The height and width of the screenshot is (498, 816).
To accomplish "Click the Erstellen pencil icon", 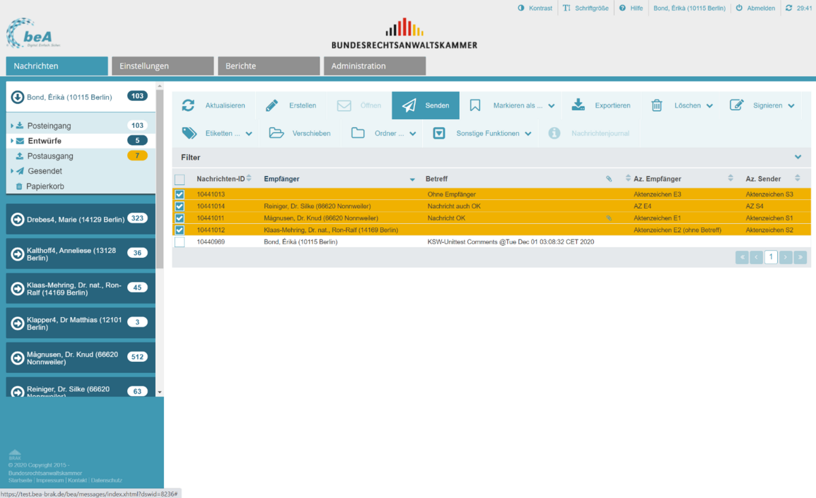I will click(x=272, y=105).
